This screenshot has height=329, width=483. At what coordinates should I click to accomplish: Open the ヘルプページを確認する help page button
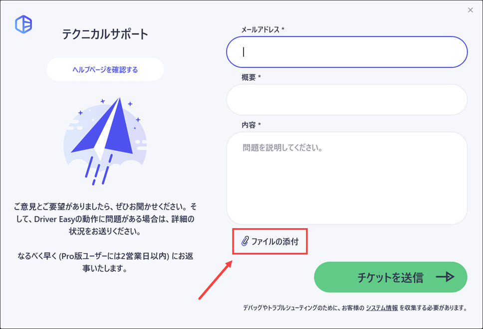click(x=105, y=69)
